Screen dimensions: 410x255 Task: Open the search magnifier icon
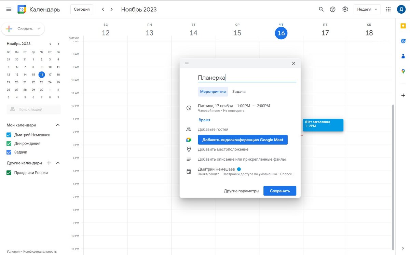pyautogui.click(x=321, y=9)
